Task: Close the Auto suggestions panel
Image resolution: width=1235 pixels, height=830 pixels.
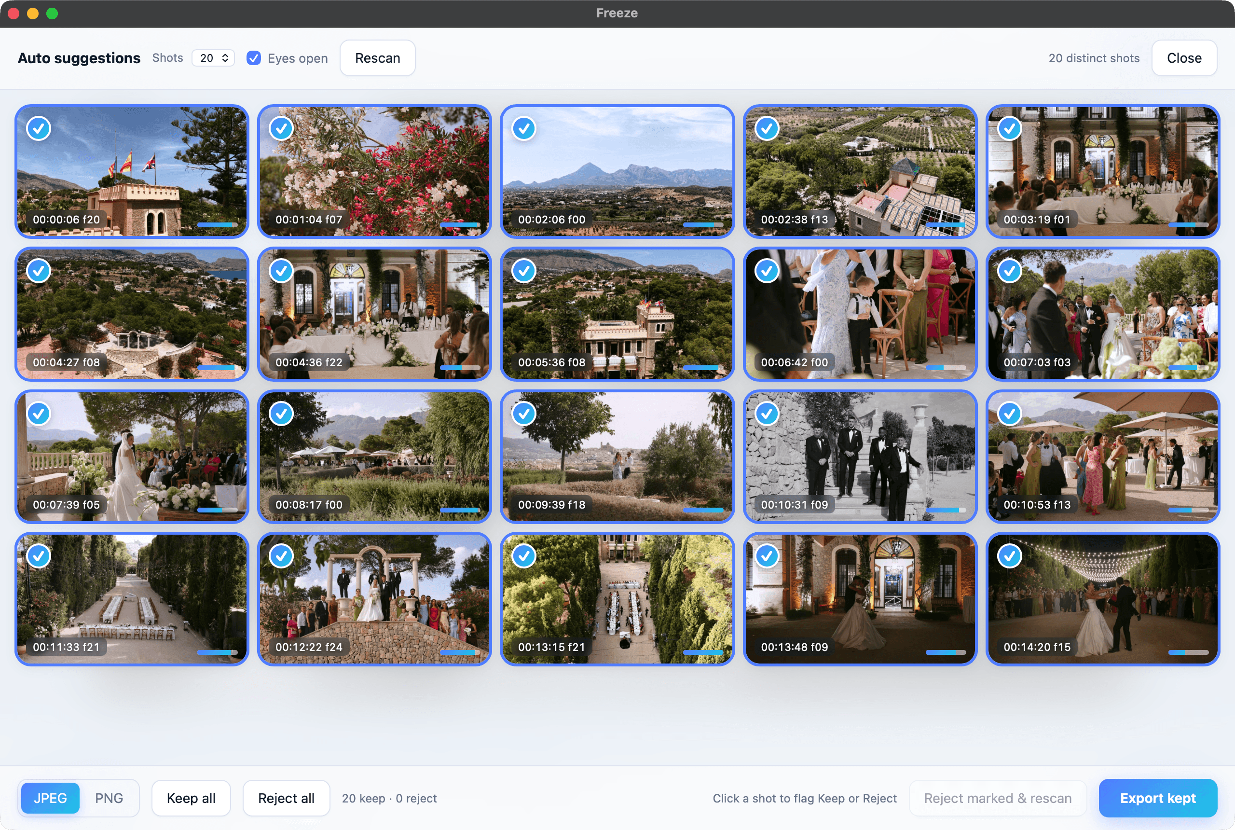Action: (1184, 58)
